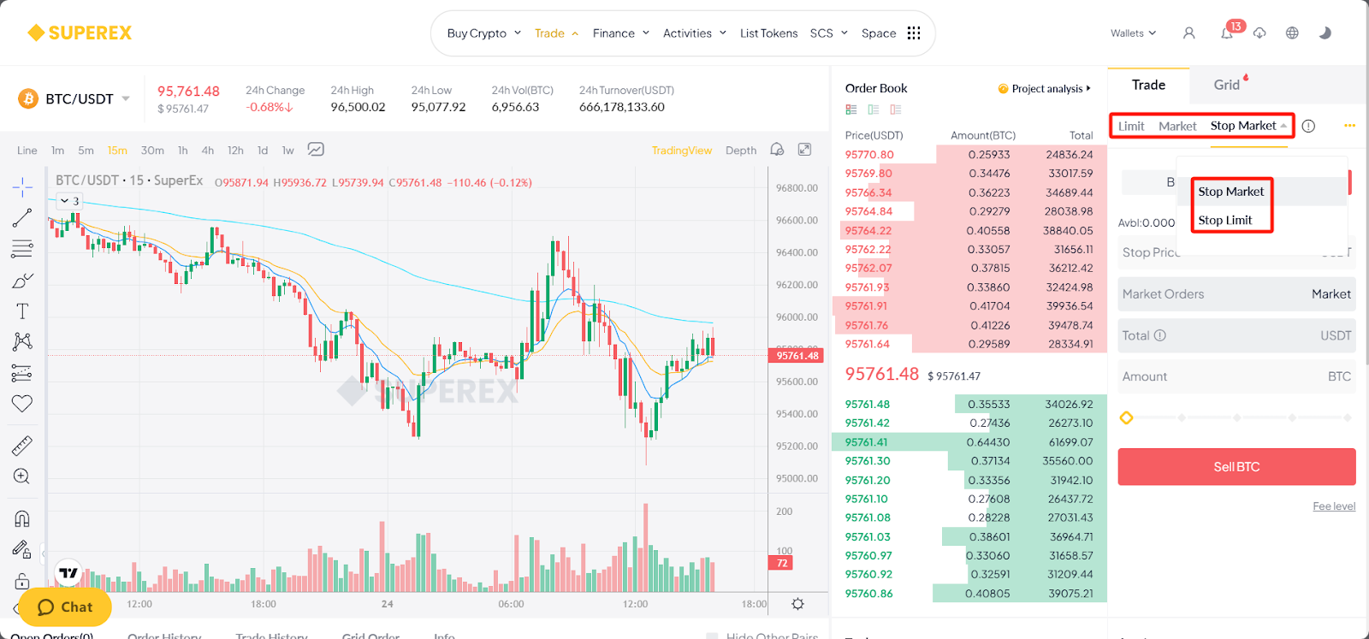Switch to the Grid tab
The width and height of the screenshot is (1369, 639).
pos(1227,85)
